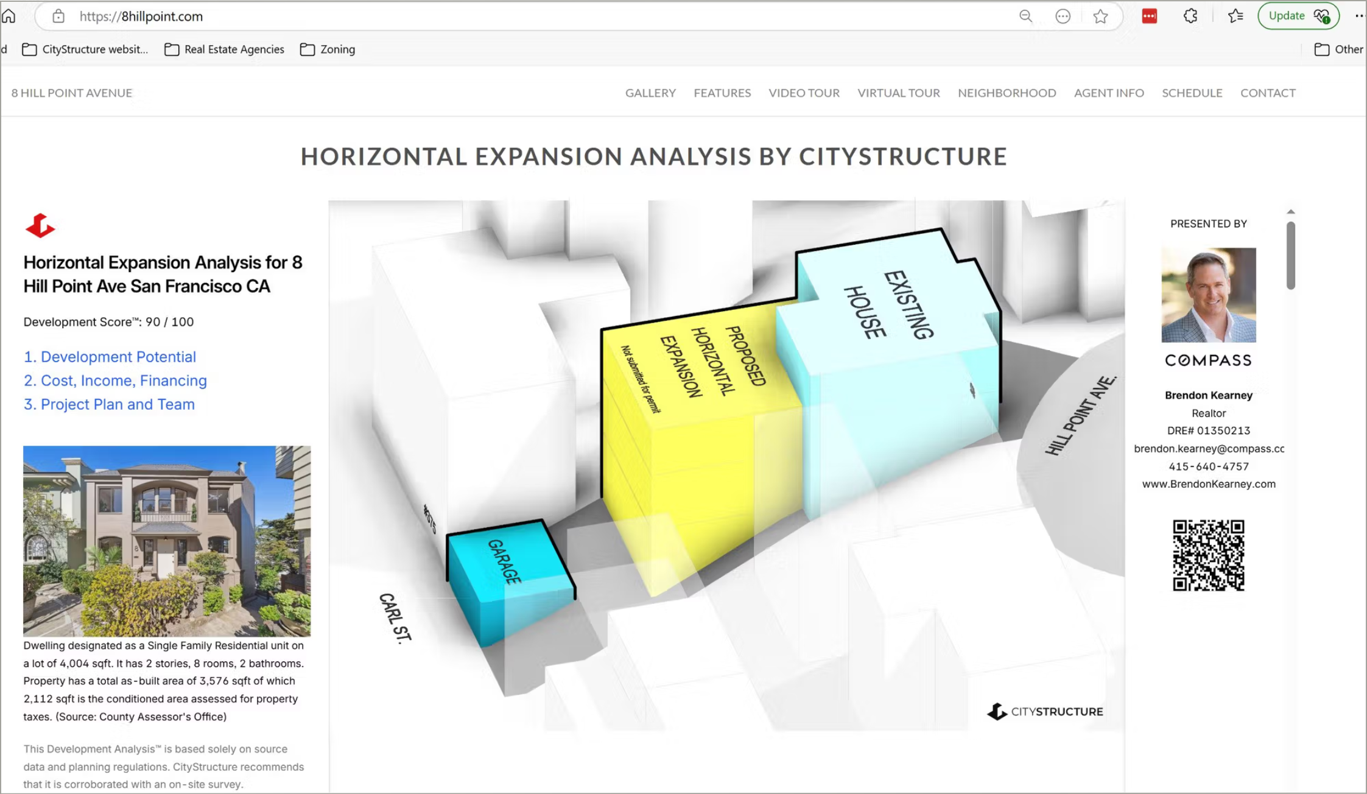Open the Extensions puzzle icon
This screenshot has width=1367, height=794.
(1190, 16)
